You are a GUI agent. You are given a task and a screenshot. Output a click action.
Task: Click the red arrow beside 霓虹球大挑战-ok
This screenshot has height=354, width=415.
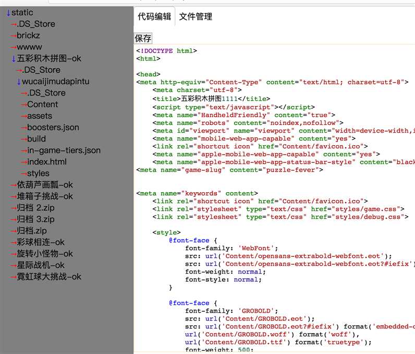tap(13, 277)
